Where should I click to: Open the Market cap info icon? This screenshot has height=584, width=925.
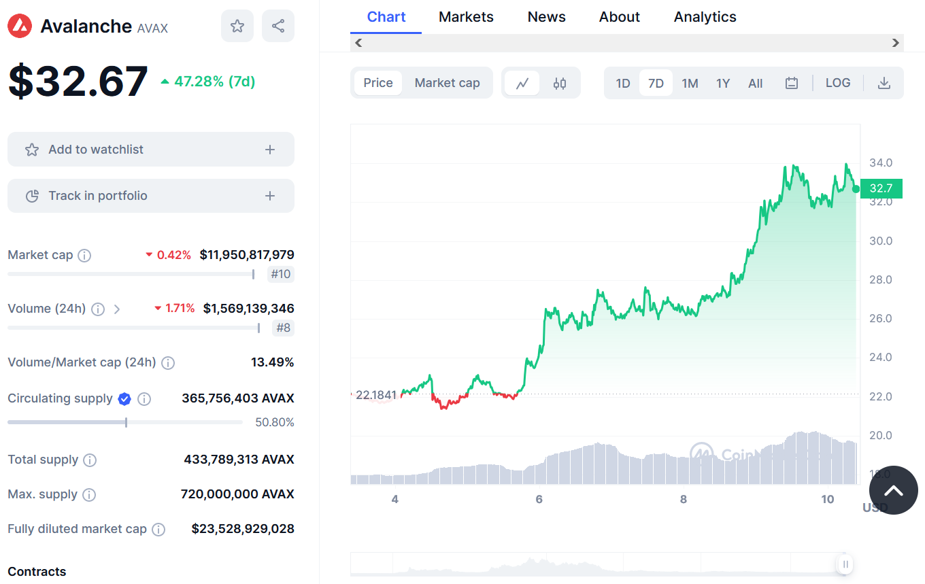pos(84,256)
